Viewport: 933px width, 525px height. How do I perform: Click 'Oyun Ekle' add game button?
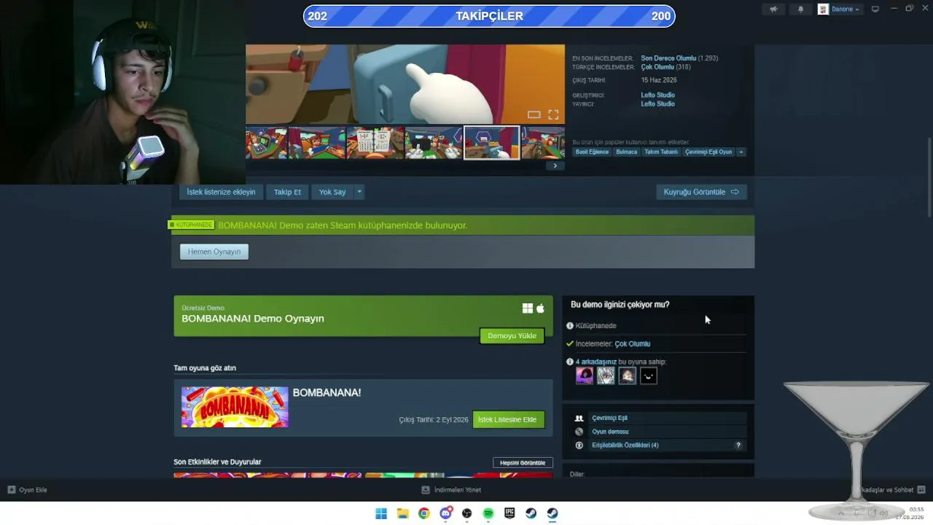pyautogui.click(x=27, y=490)
